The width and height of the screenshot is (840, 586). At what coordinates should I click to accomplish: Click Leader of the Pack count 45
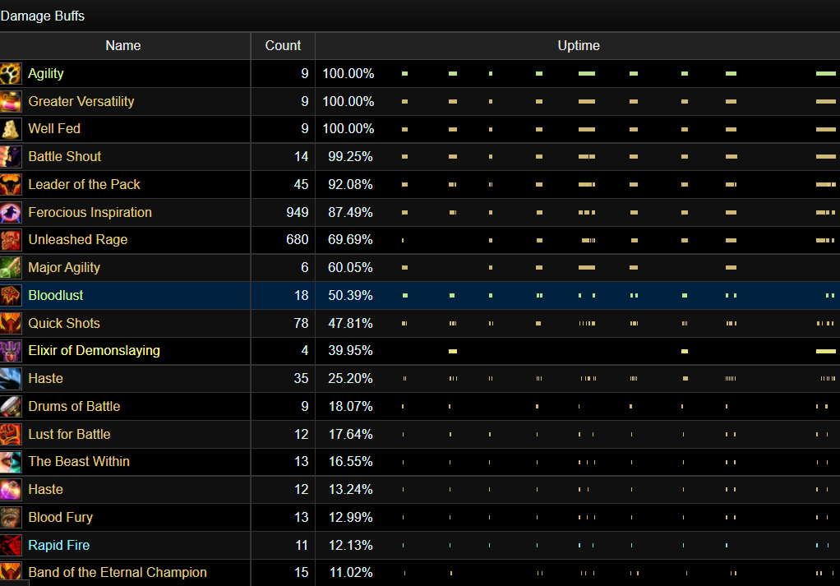(x=301, y=184)
